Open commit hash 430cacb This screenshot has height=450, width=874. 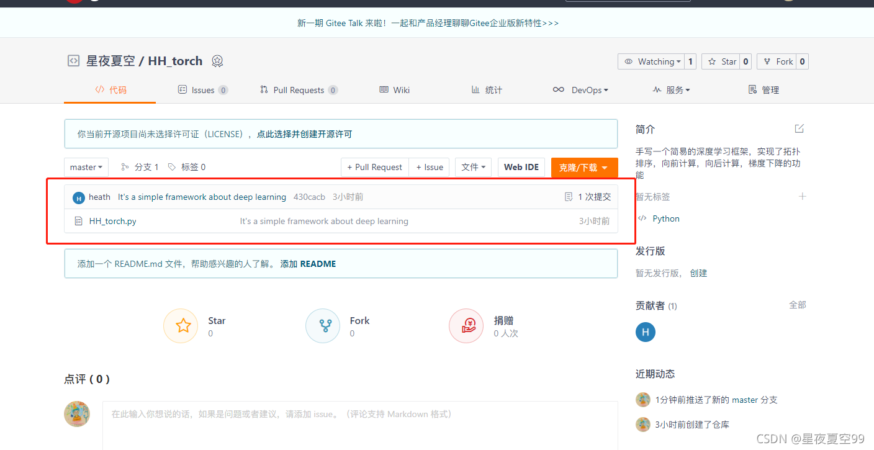click(x=309, y=197)
